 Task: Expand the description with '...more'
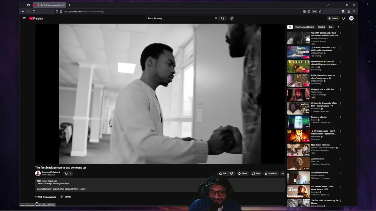click(83, 189)
